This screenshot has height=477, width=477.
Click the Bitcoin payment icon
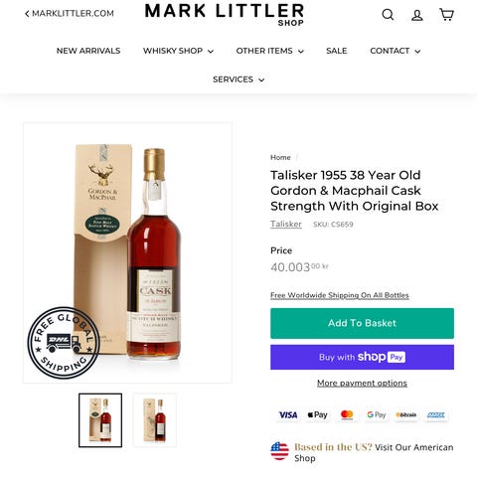click(406, 414)
